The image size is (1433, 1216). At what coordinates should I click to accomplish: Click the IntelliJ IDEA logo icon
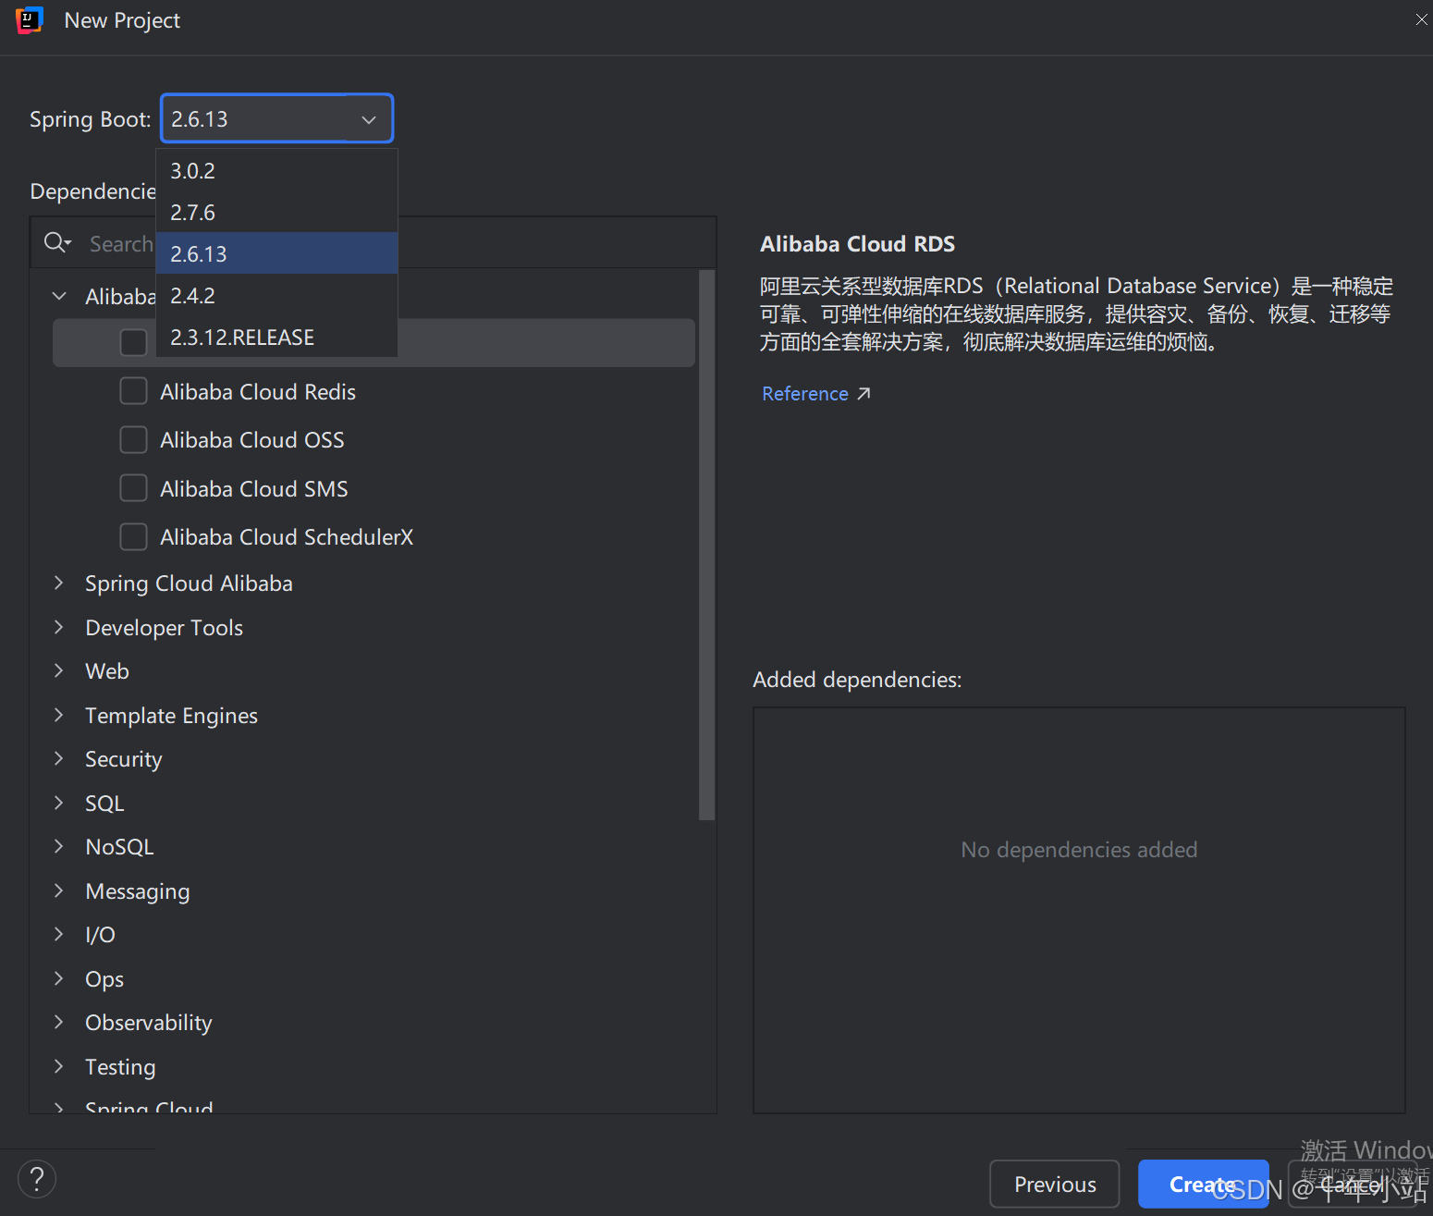tap(30, 20)
